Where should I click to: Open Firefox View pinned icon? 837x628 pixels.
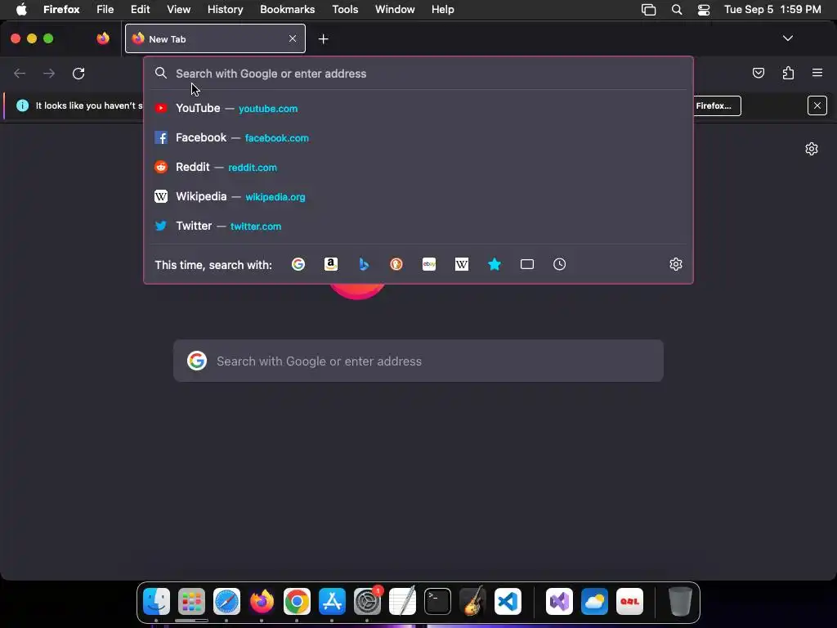pyautogui.click(x=103, y=38)
